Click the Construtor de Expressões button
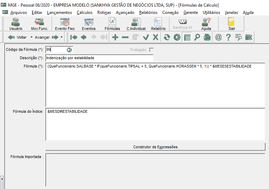This screenshot has height=189, width=269. (x=155, y=147)
